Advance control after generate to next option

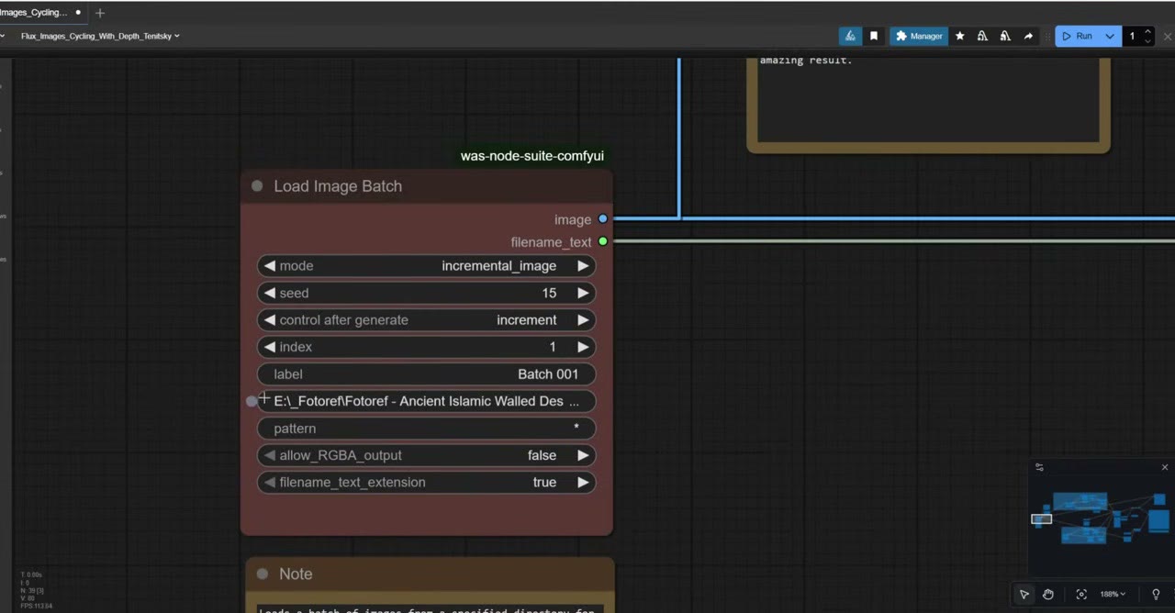[x=583, y=320]
